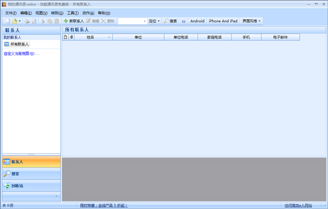Screen dimensions: 328x209
Task: Click the Android toolbar button
Action: point(197,21)
